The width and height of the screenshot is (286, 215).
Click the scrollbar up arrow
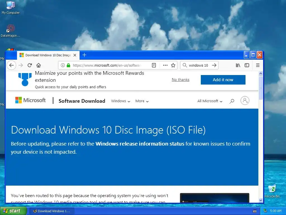click(261, 74)
